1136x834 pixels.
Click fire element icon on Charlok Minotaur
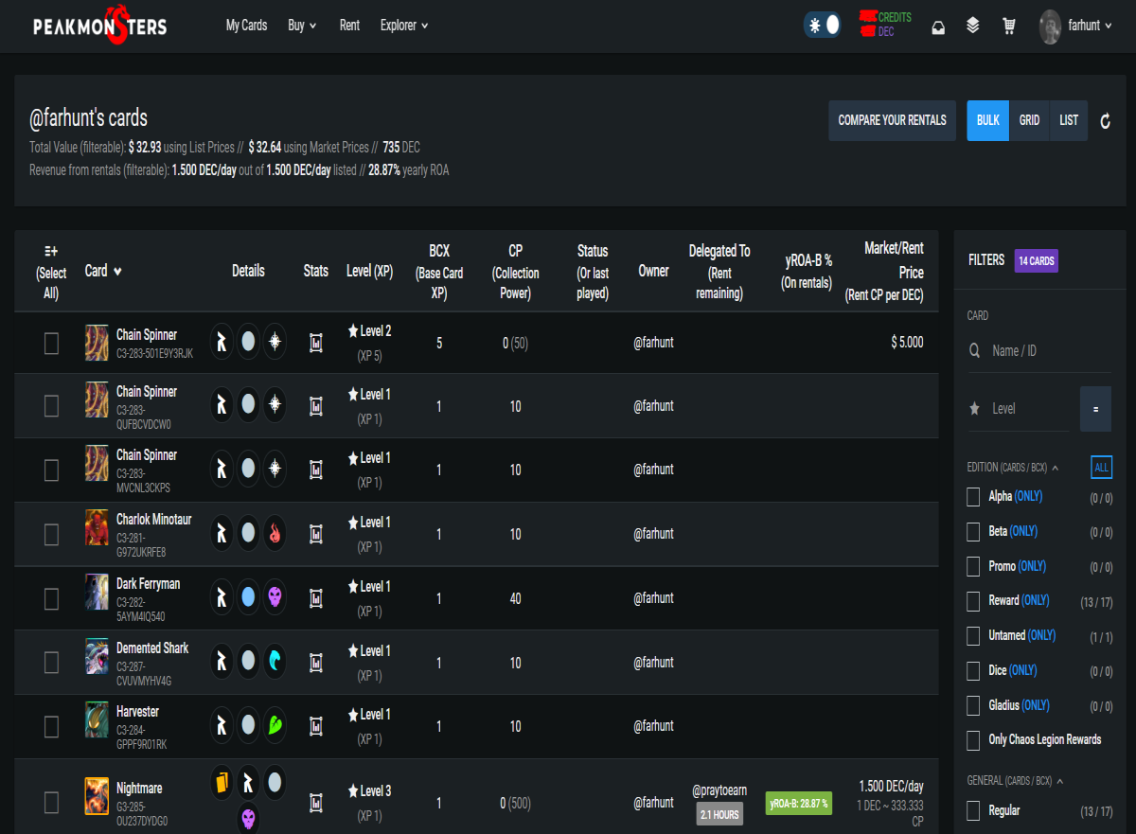275,534
